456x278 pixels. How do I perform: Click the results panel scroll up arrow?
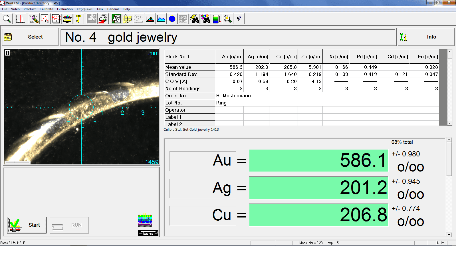pos(449,140)
